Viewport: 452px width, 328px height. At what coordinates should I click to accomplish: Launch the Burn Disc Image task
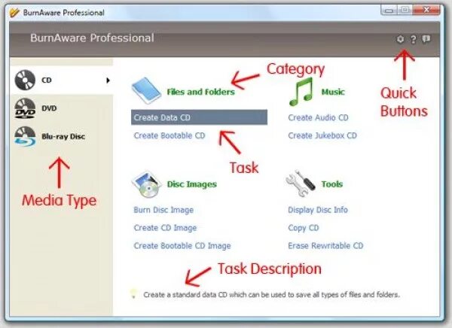(x=163, y=210)
